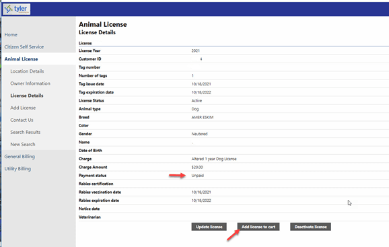
Task: Click the Deactivate license button
Action: click(311, 227)
